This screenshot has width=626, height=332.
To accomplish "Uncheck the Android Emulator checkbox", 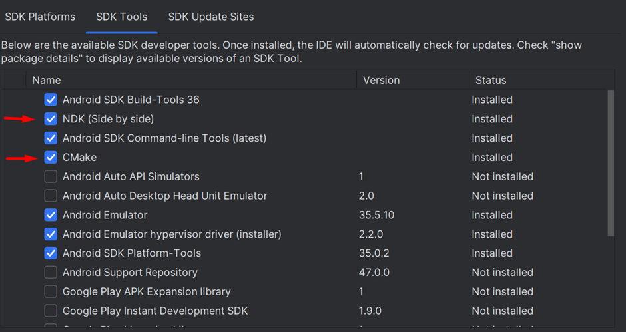I will click(51, 215).
